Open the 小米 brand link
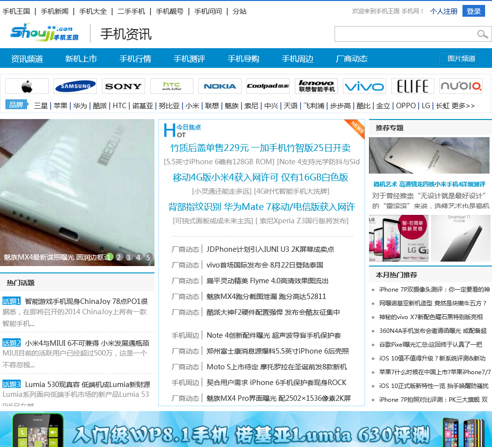The image size is (492, 447). tap(192, 106)
